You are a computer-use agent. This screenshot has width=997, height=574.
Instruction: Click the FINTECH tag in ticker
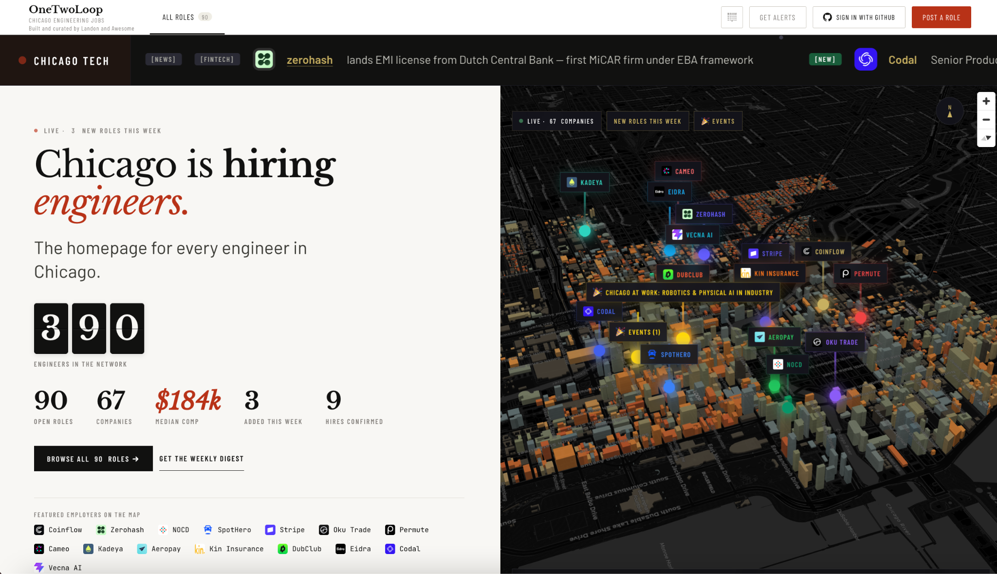point(217,59)
